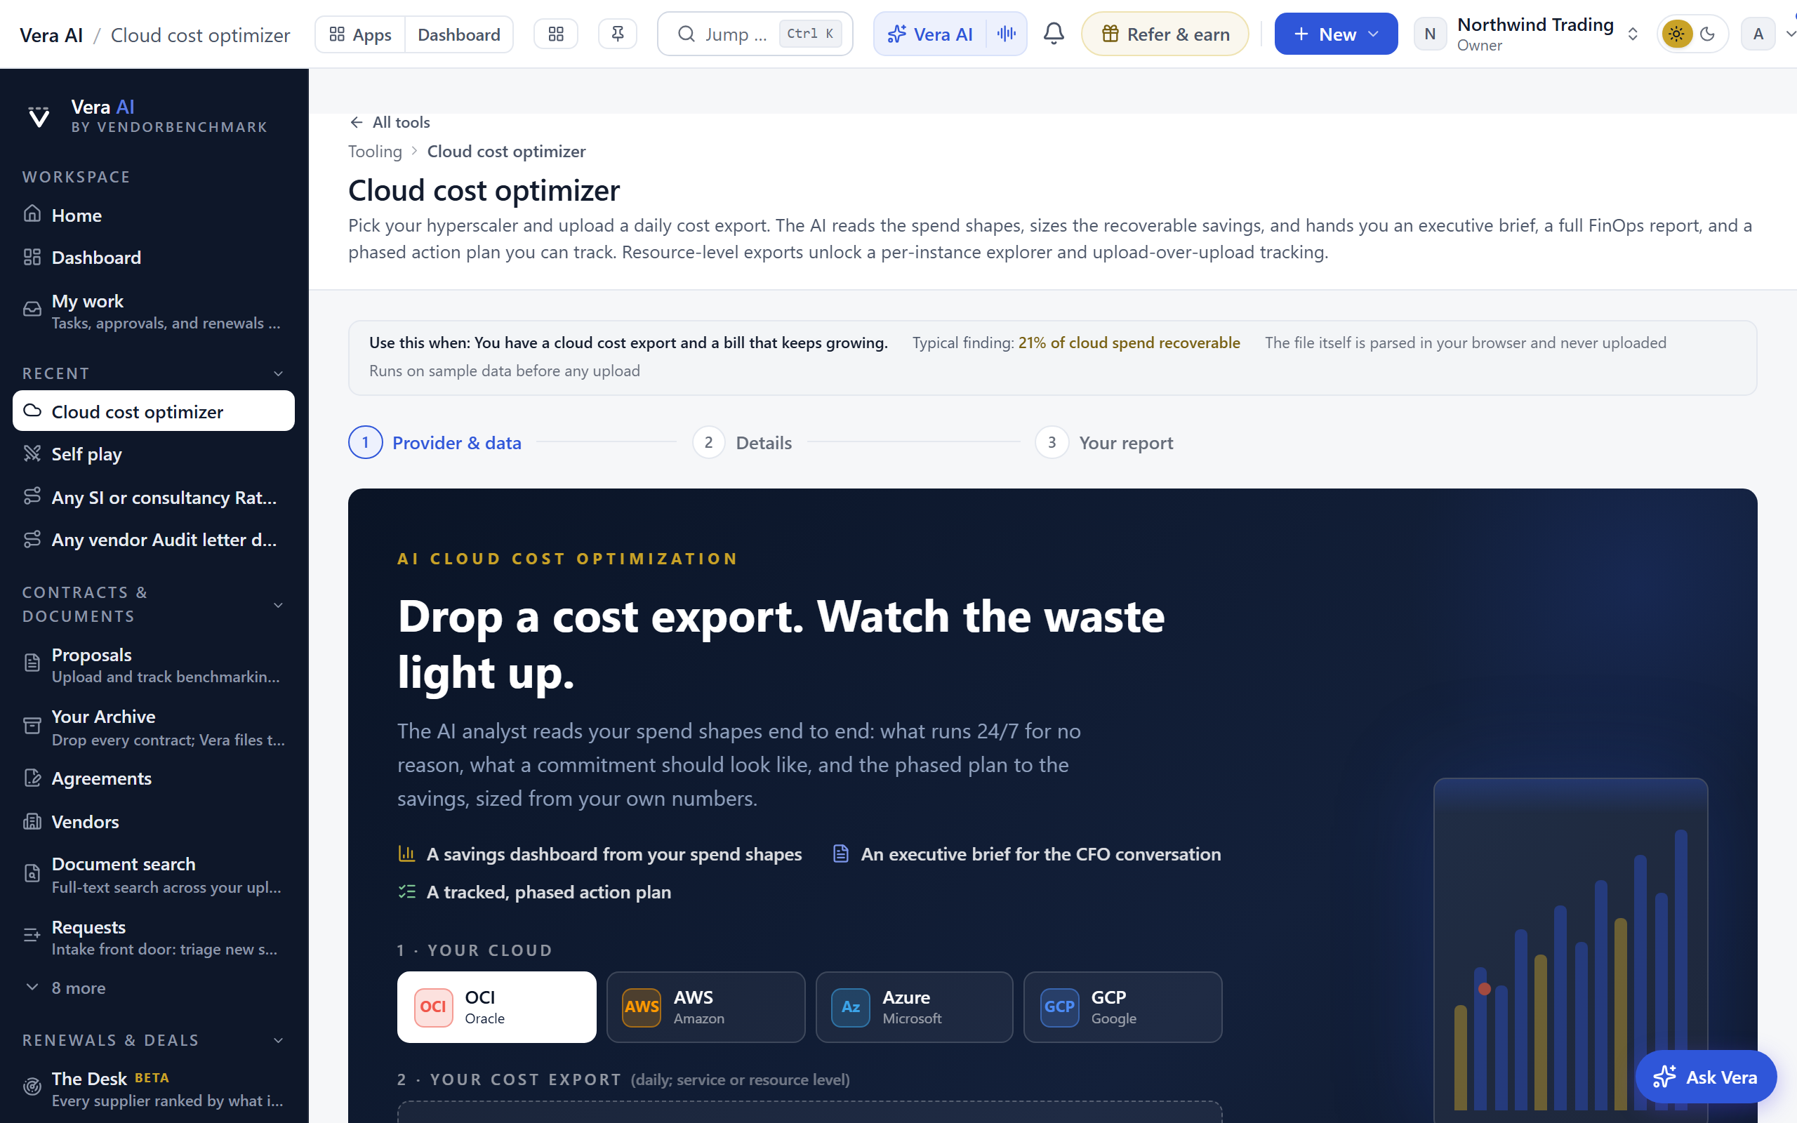1797x1123 pixels.
Task: Click the Vera AI assistant button
Action: [930, 34]
